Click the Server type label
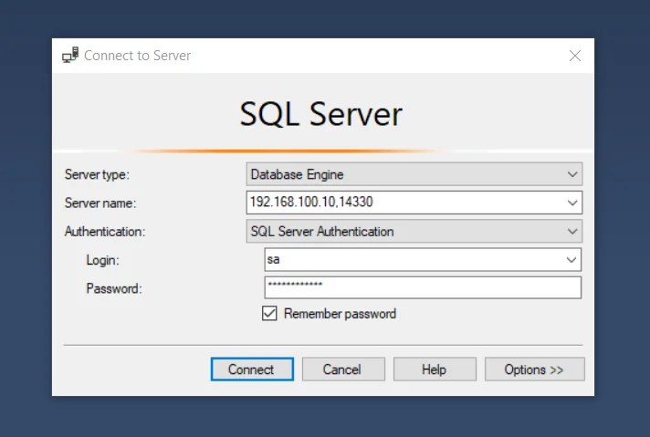This screenshot has height=437, width=650. click(x=97, y=174)
